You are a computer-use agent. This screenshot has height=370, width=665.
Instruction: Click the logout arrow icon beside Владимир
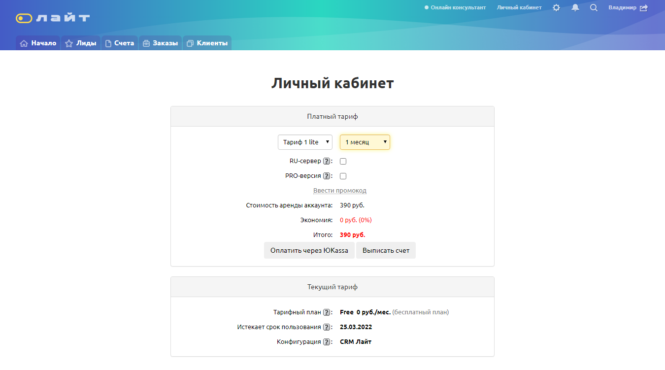[x=644, y=8]
